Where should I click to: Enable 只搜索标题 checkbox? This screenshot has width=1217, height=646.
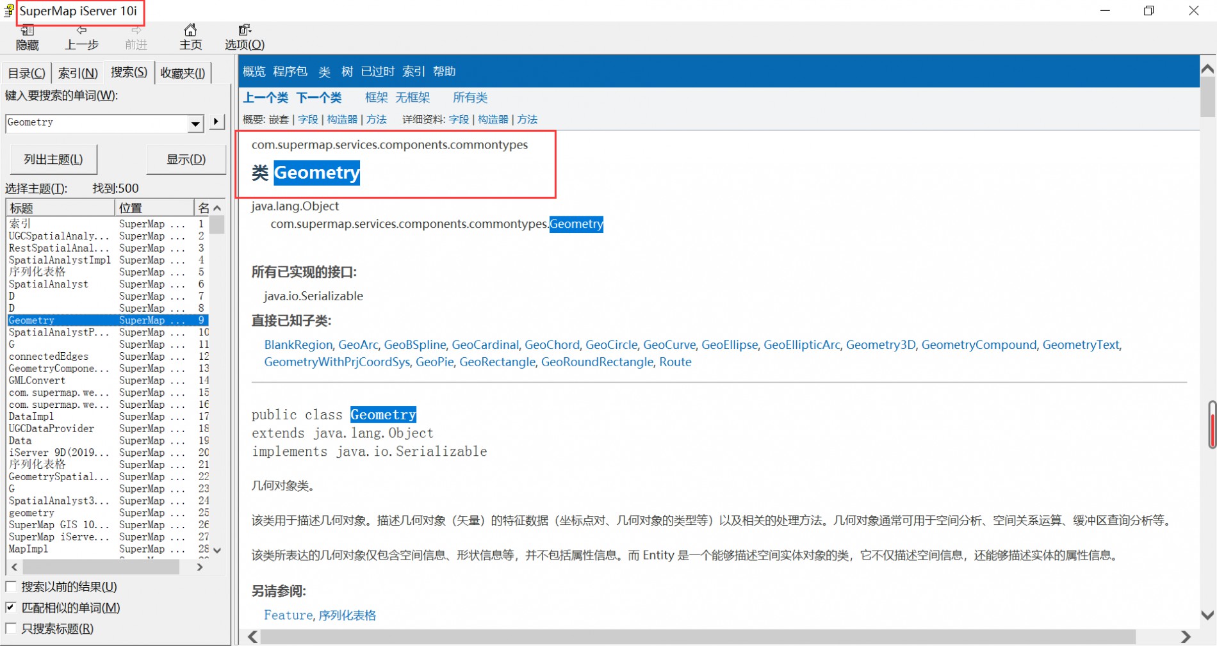coord(11,629)
